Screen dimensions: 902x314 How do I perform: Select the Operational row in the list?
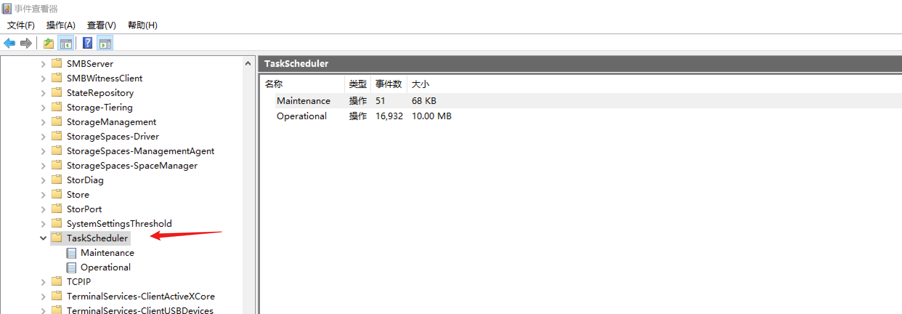(x=301, y=116)
